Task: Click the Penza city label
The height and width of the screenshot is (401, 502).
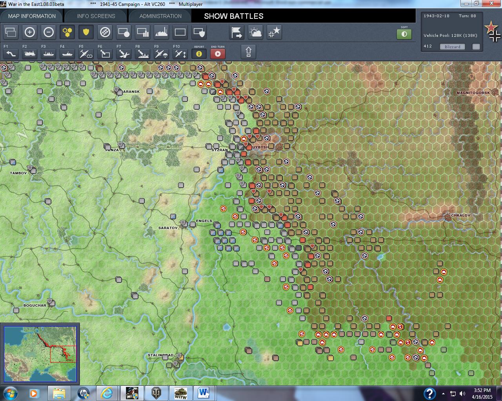Action: click(x=112, y=150)
